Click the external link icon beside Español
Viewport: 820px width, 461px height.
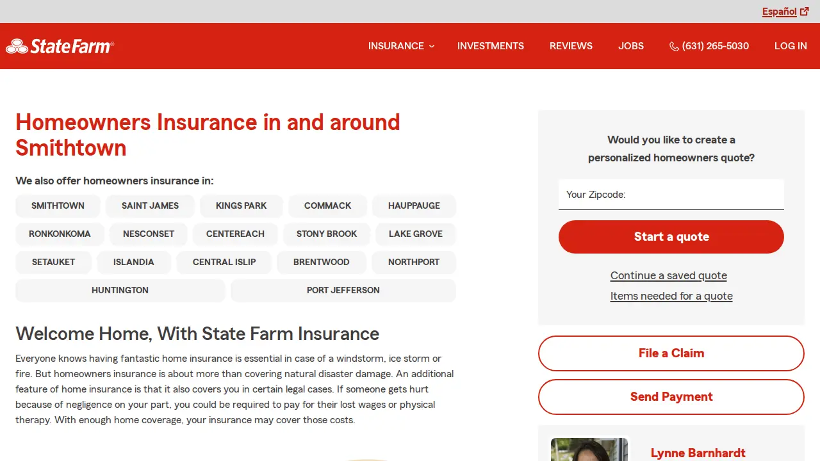(805, 12)
